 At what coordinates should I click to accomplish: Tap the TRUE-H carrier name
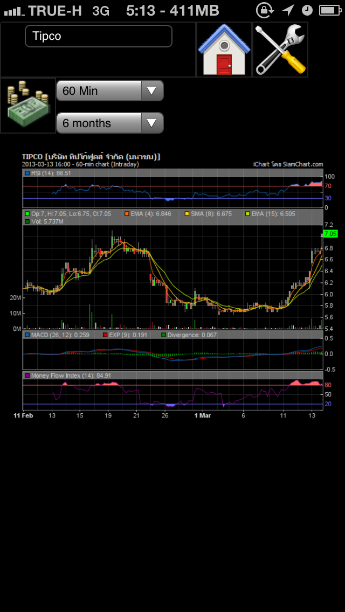point(54,11)
